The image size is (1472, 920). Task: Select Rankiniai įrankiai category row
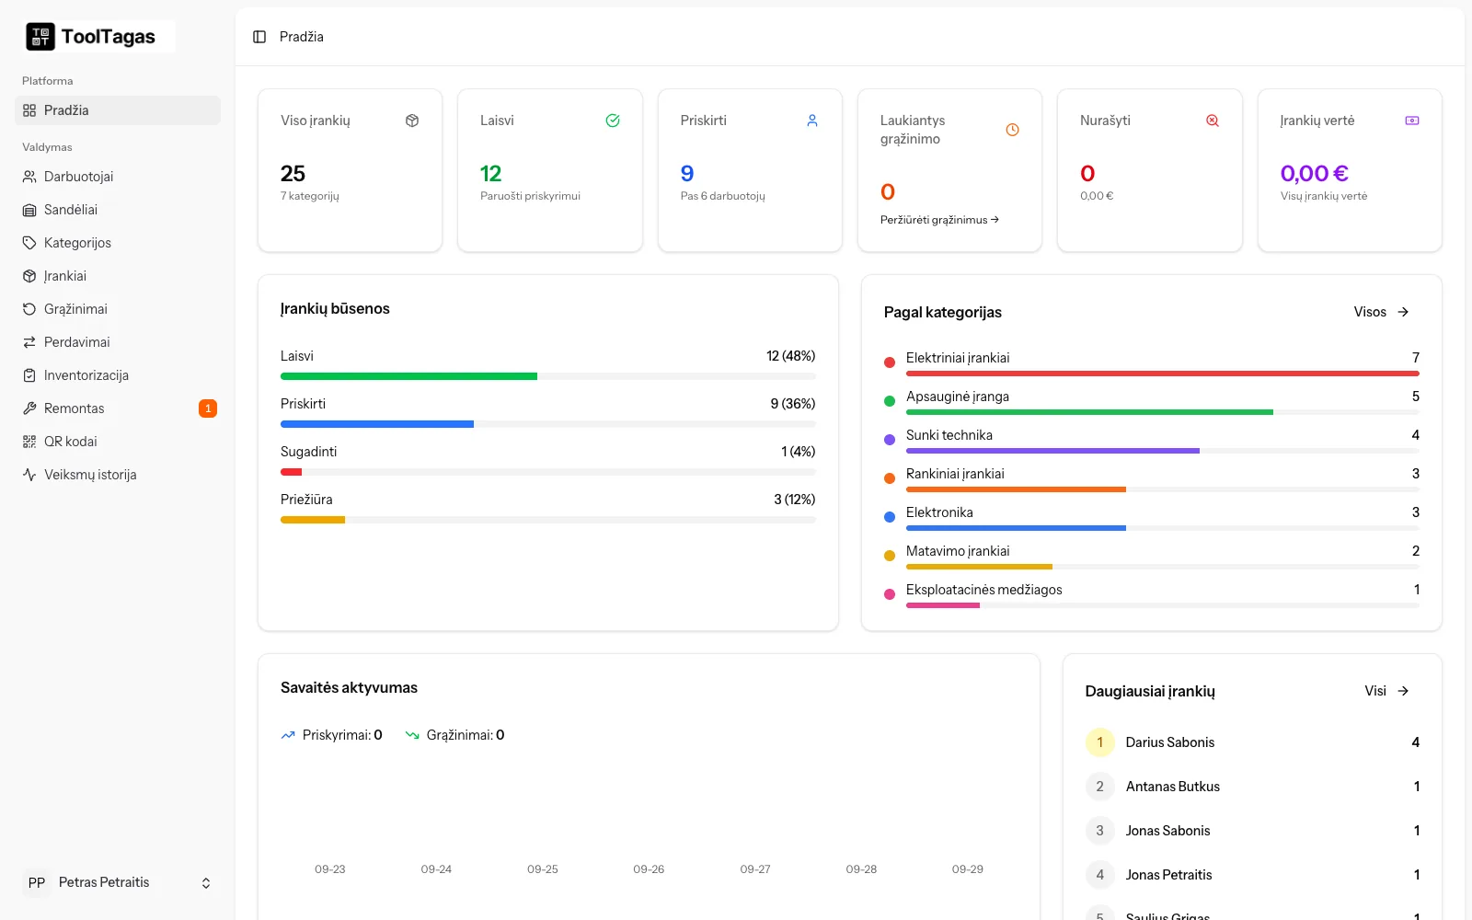pyautogui.click(x=1152, y=478)
